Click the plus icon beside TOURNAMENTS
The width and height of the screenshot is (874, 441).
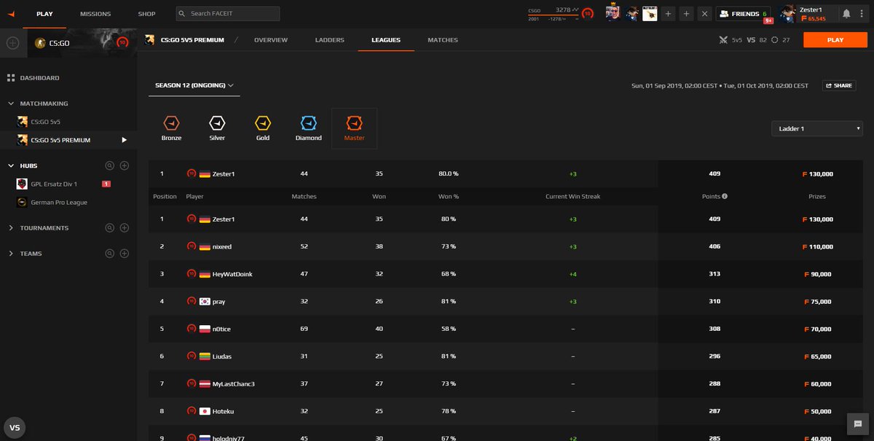(x=124, y=227)
